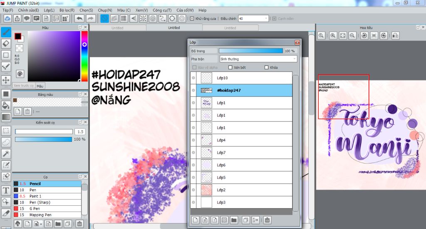Click the brush size value field 1.5

(x=80, y=132)
